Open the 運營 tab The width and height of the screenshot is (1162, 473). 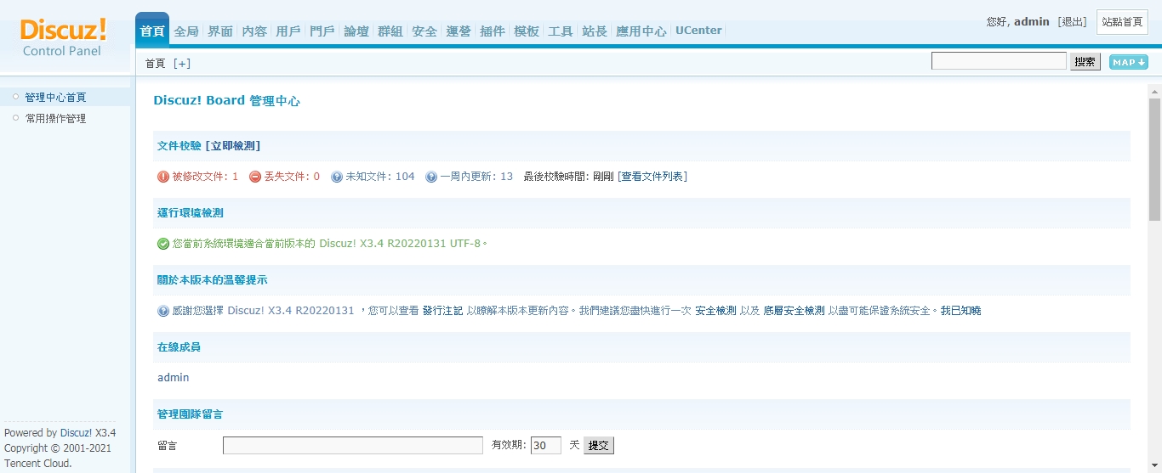tap(459, 31)
